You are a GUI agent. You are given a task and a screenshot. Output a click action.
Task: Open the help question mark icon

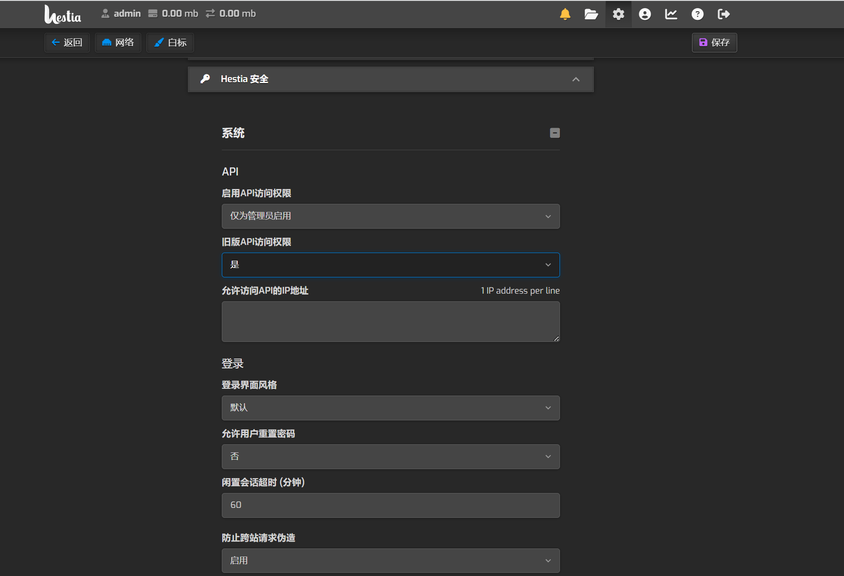[697, 14]
